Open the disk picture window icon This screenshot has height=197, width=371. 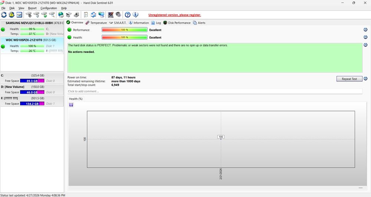pyautogui.click(x=19, y=15)
